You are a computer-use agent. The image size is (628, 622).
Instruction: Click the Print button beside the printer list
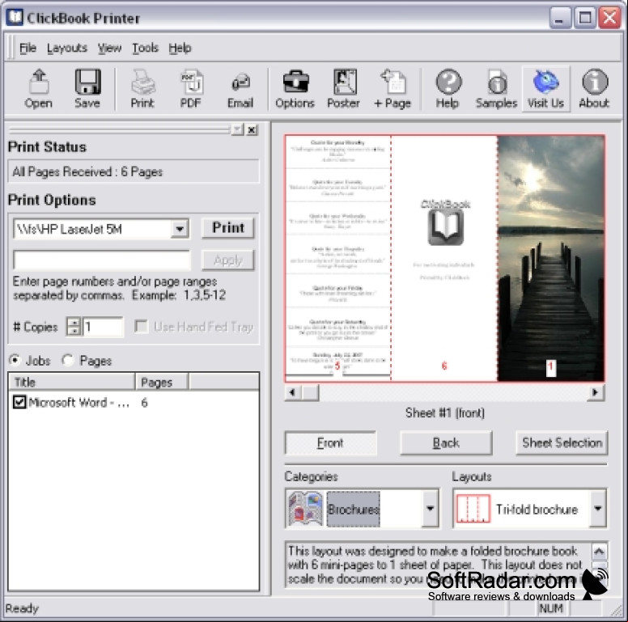[x=228, y=228]
